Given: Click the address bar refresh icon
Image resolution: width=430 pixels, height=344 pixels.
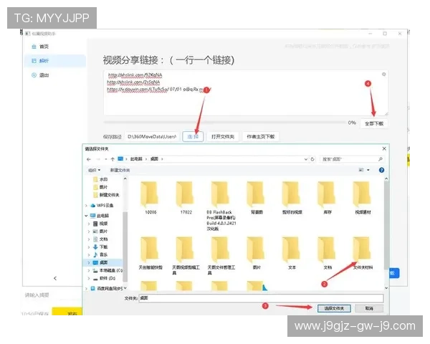Looking at the screenshot, I should [x=312, y=159].
